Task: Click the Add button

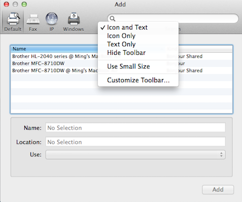Action: tap(218, 190)
